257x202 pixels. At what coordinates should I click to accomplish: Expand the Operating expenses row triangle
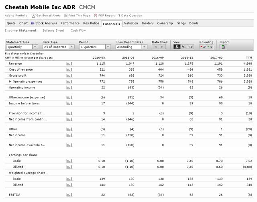[10, 82]
